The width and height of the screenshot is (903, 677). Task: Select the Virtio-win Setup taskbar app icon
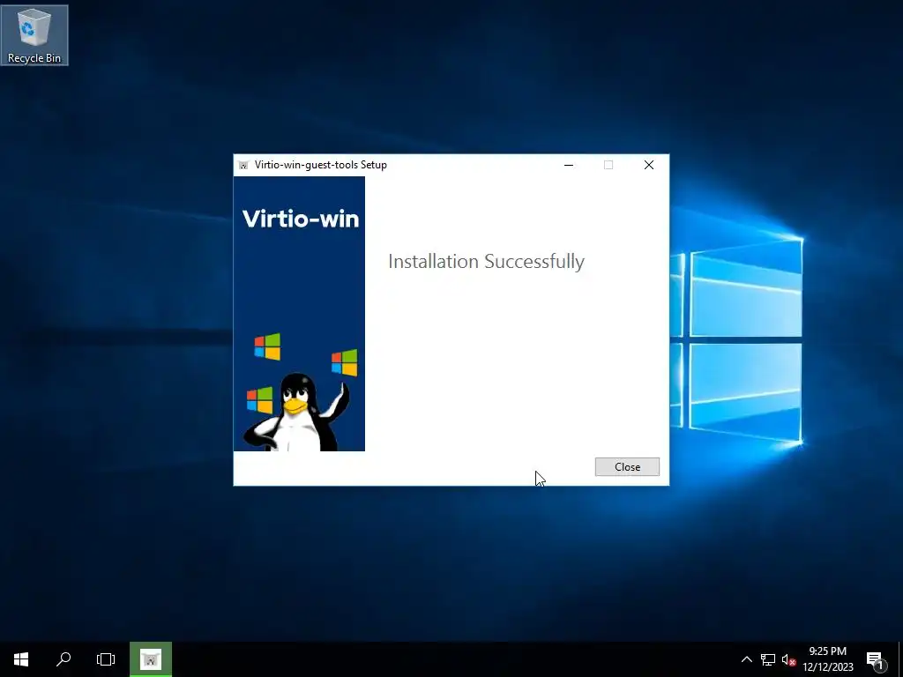pos(150,659)
